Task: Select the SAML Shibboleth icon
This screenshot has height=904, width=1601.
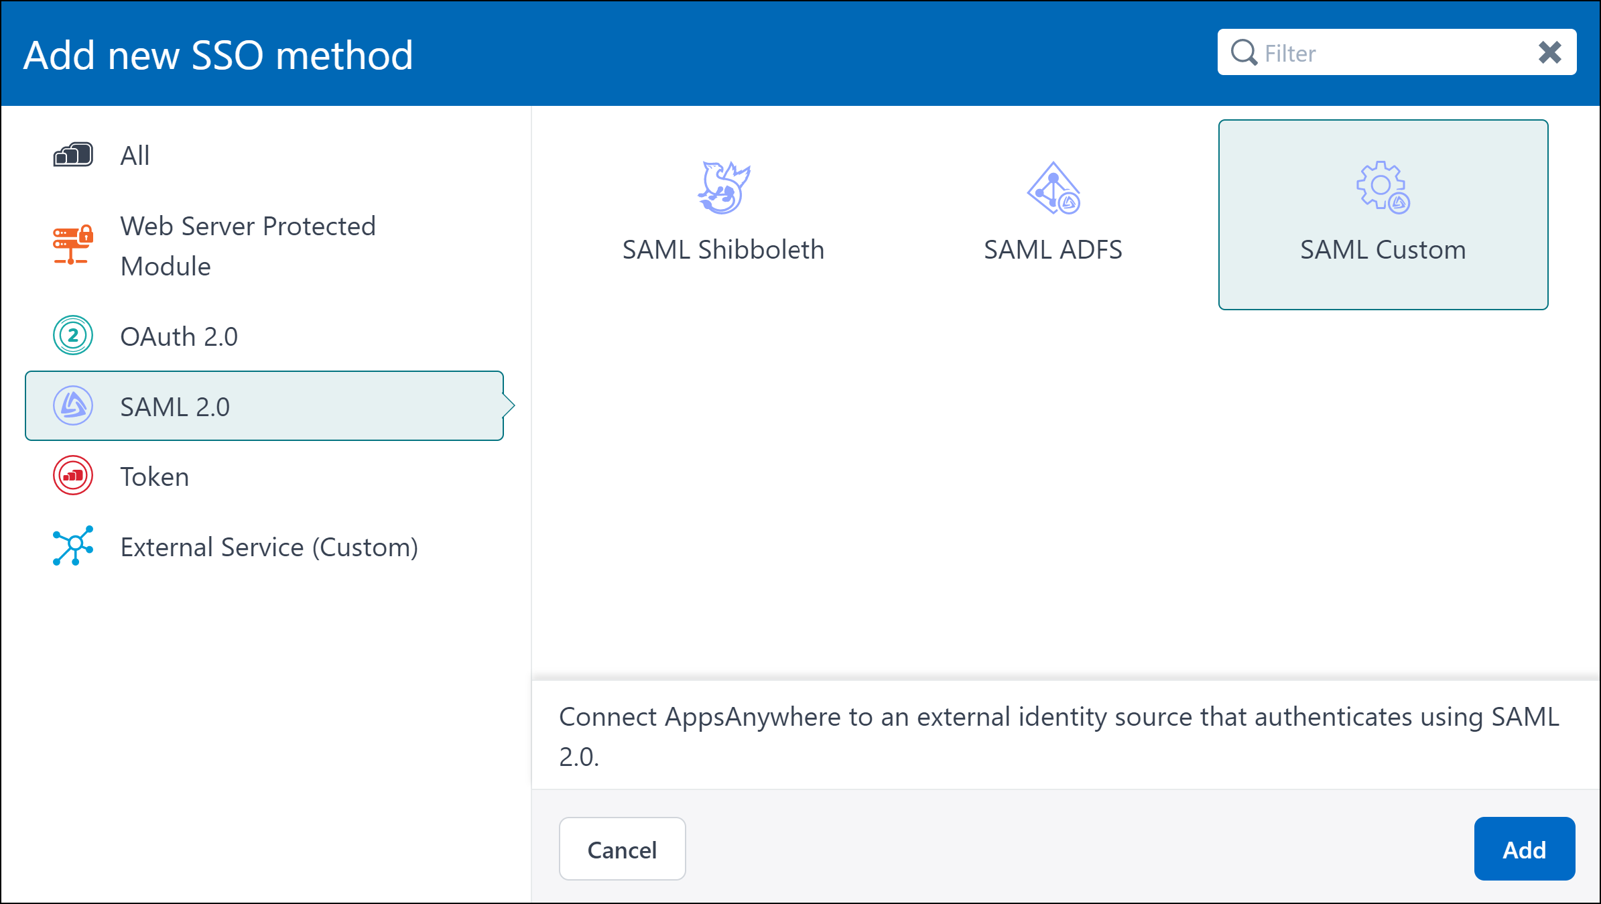Action: [x=723, y=188]
